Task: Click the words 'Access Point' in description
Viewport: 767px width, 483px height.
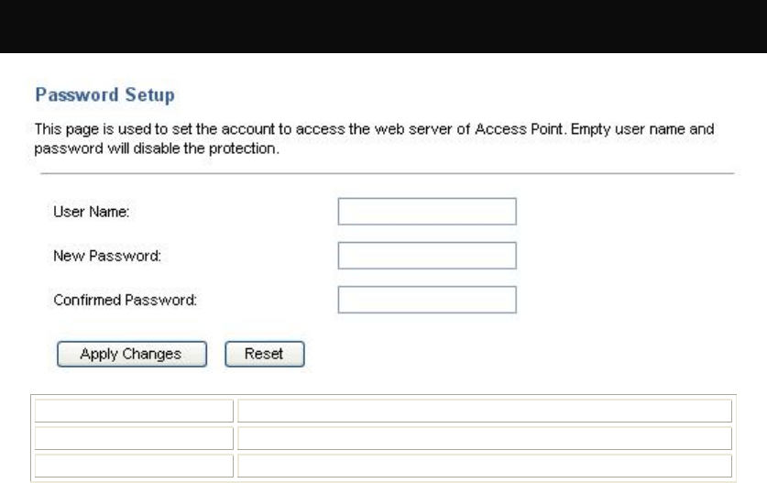Action: tap(519, 129)
